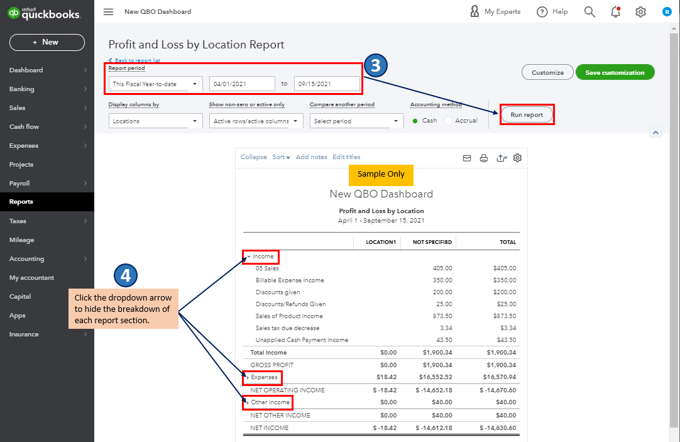Open the hamburger navigation menu icon
680x442 pixels.
pos(109,12)
